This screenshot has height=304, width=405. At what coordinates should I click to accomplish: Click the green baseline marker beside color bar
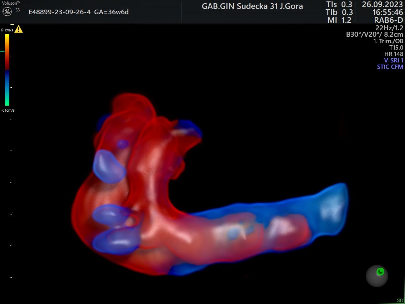point(2,51)
